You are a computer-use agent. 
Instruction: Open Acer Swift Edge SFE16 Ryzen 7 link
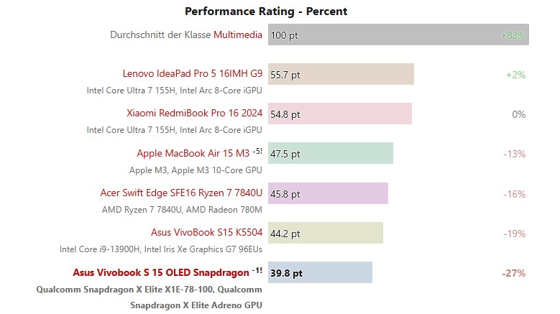(181, 193)
